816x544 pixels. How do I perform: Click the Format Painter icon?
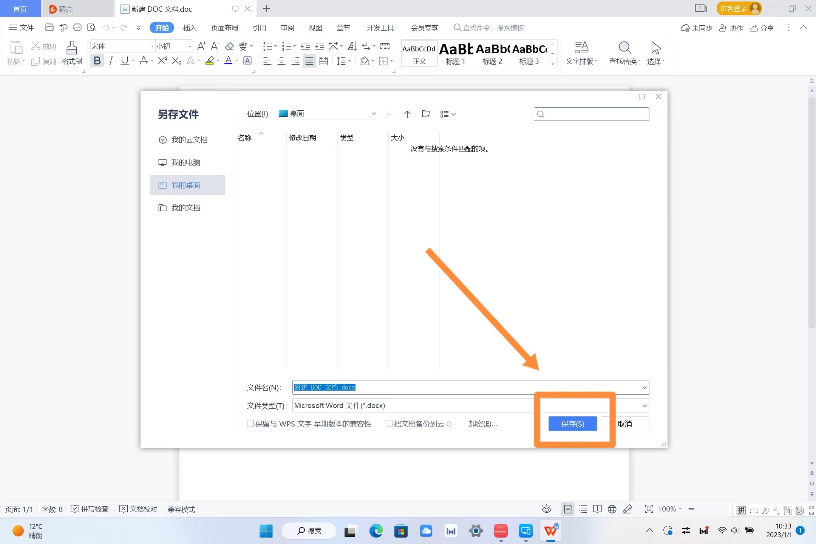pos(72,53)
